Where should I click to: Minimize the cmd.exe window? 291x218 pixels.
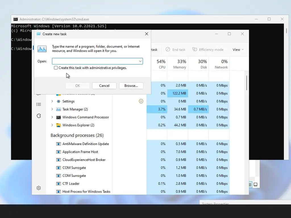point(256,19)
